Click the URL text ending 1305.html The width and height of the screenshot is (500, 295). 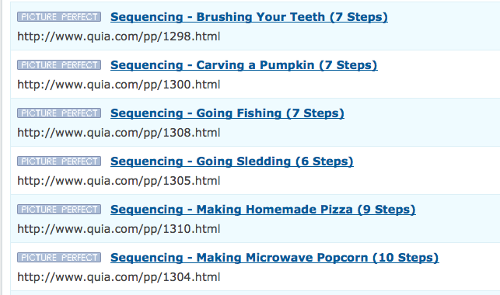(119, 181)
